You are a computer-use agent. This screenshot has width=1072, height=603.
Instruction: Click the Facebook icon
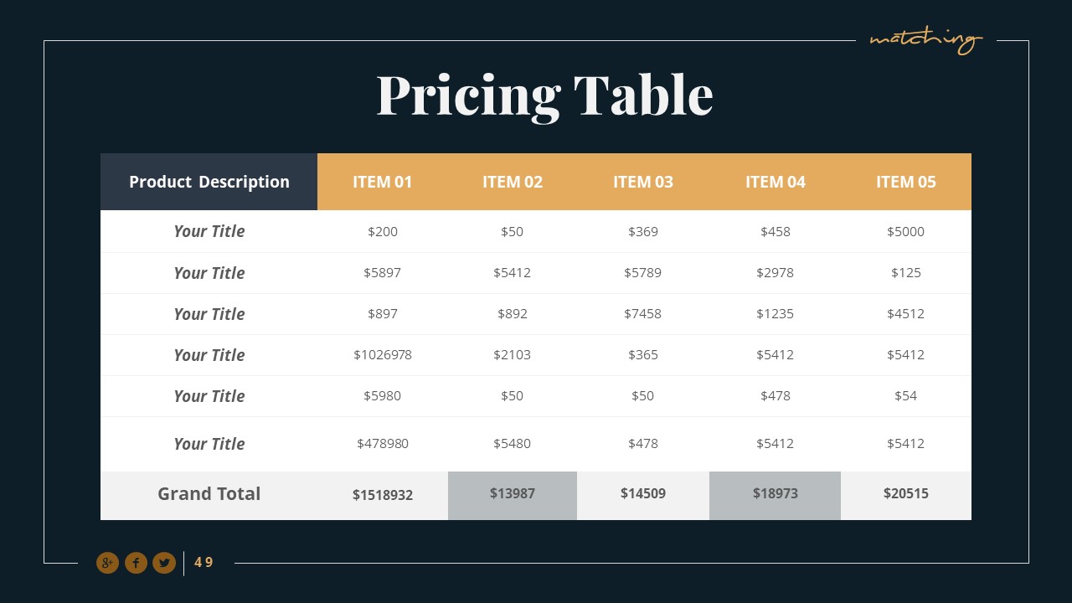pyautogui.click(x=136, y=563)
